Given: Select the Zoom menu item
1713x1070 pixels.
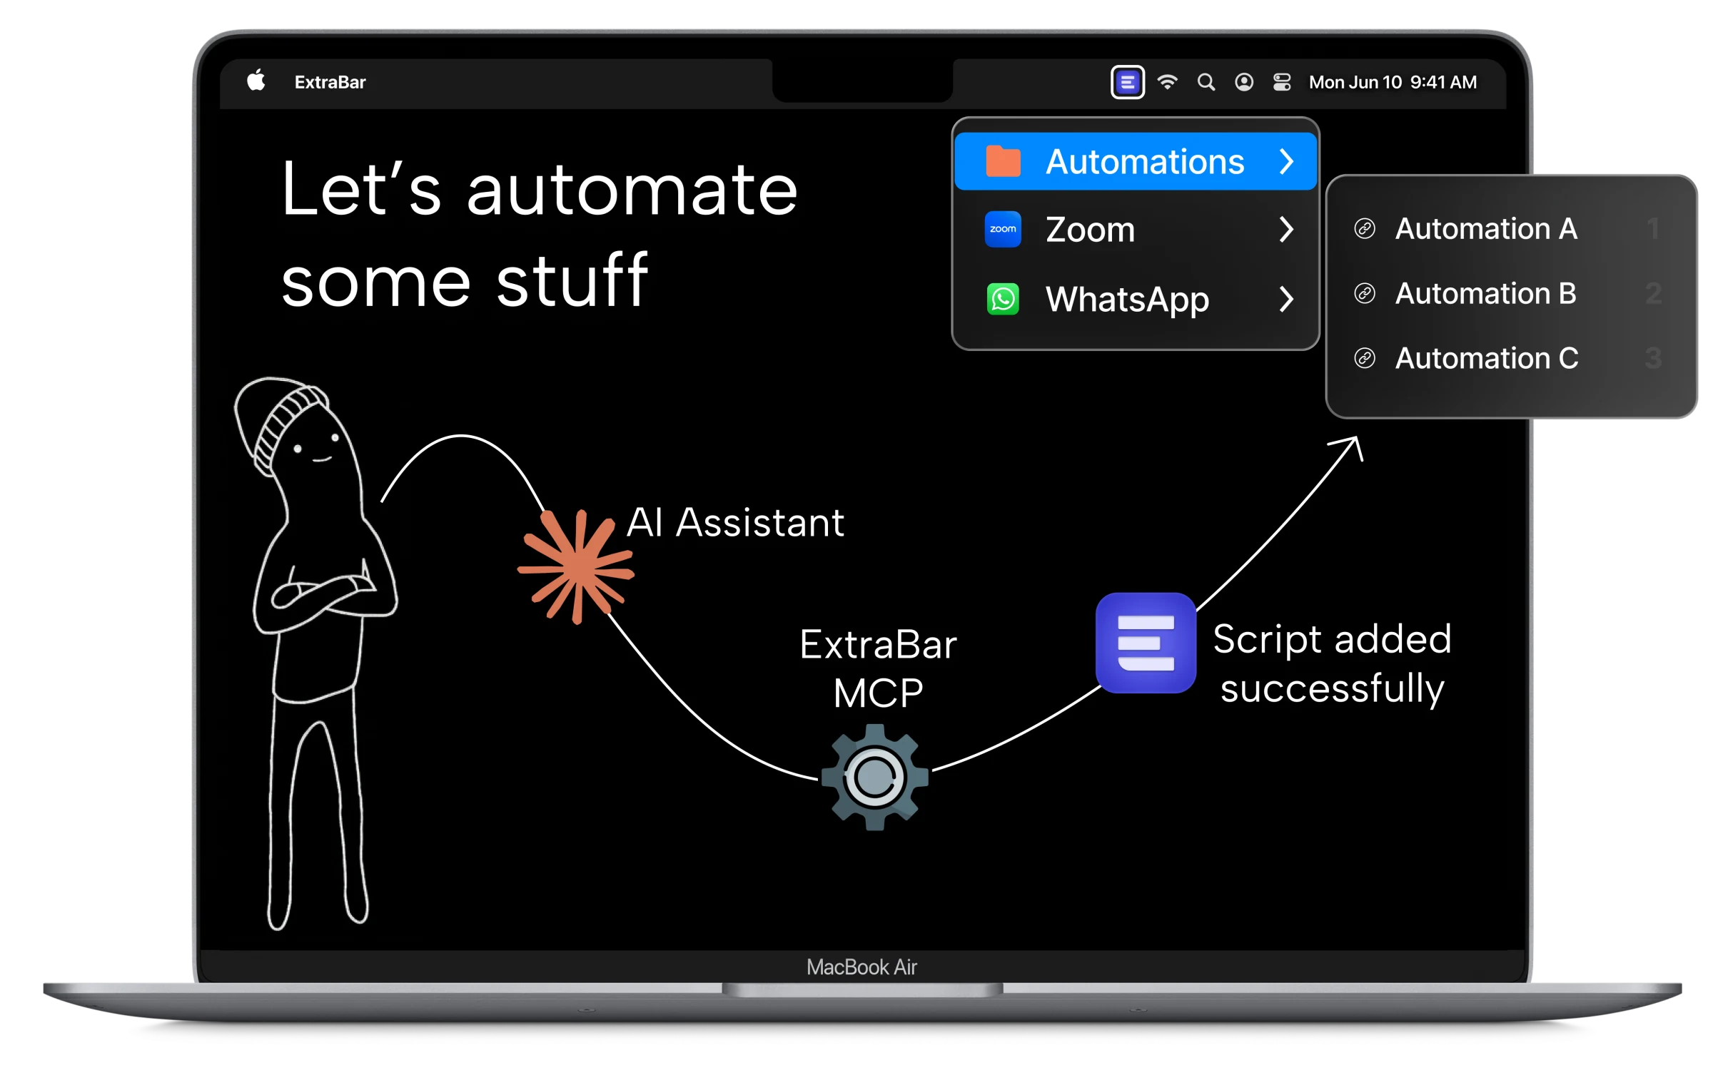Looking at the screenshot, I should 1136,230.
